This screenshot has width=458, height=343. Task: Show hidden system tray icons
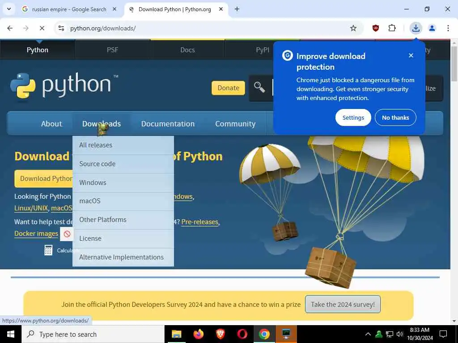click(368, 334)
